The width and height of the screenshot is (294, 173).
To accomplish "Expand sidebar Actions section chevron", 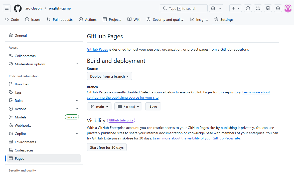I will click(77, 109).
